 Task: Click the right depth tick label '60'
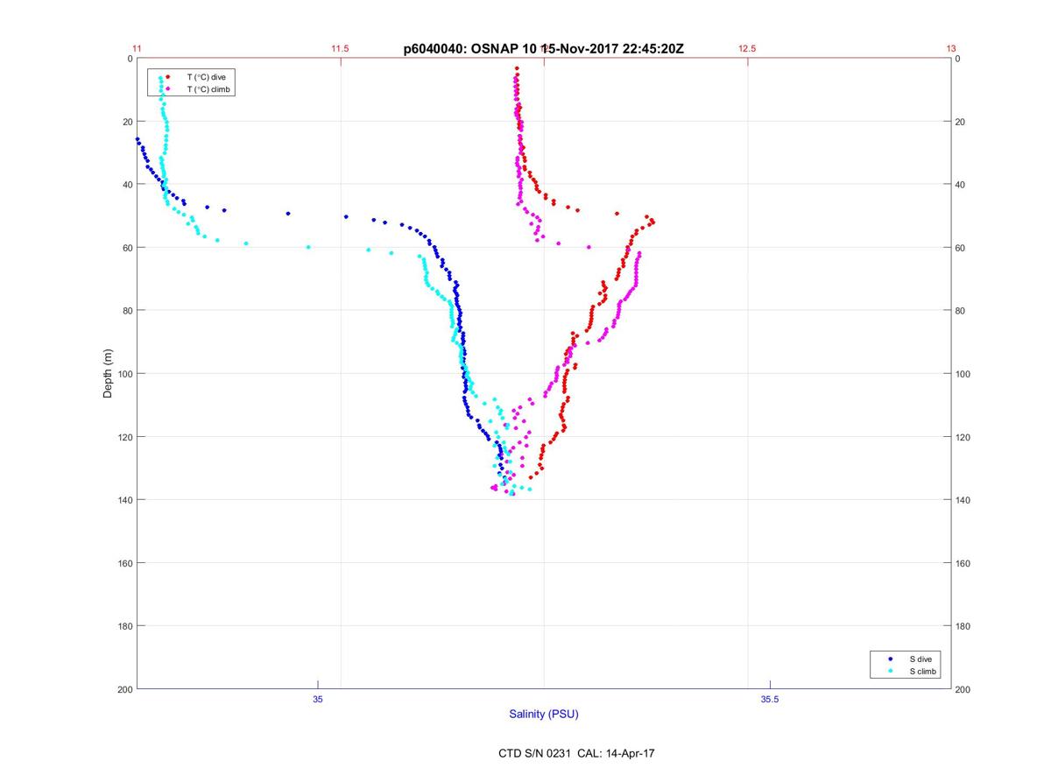[960, 248]
